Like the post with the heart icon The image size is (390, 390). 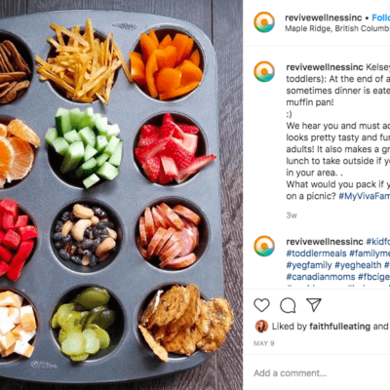pos(261,305)
